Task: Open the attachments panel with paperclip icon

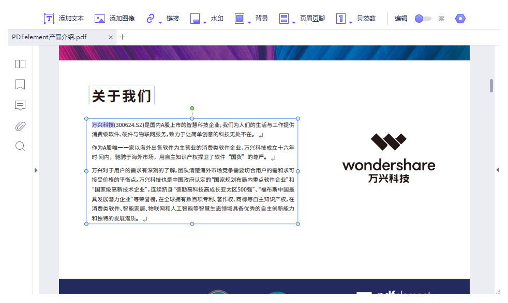Action: coord(20,126)
